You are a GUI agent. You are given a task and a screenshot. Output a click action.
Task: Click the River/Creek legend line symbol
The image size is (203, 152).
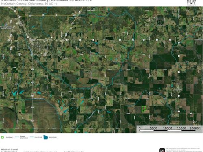pyautogui.click(x=32, y=137)
